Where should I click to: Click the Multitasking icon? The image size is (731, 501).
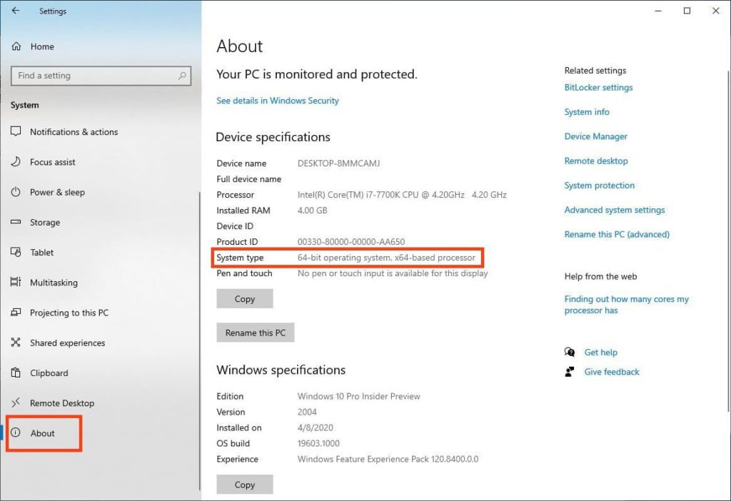16,283
